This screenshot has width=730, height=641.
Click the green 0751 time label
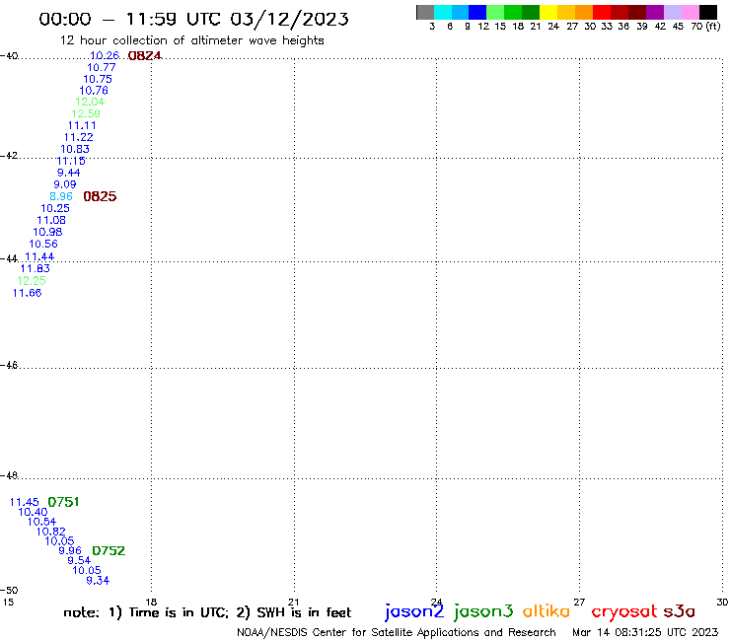click(x=63, y=502)
